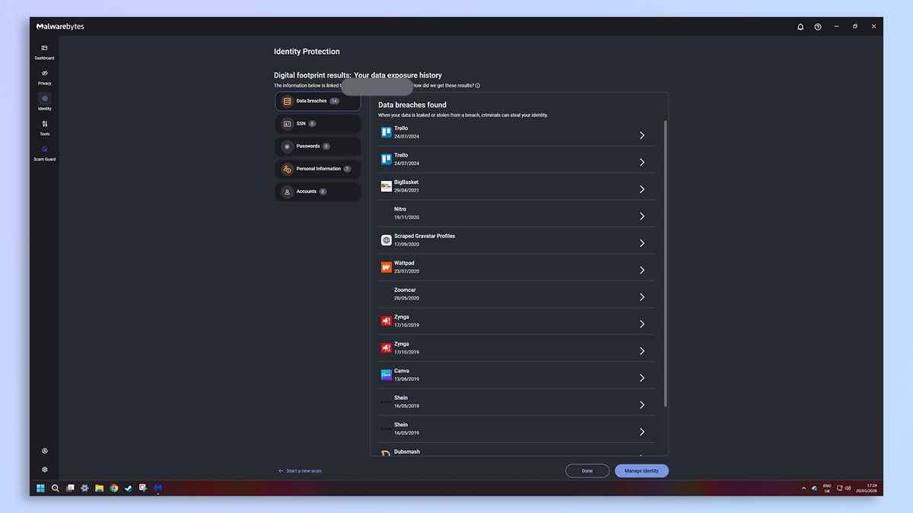Click the date 17/09/2020
The width and height of the screenshot is (913, 513).
(406, 245)
